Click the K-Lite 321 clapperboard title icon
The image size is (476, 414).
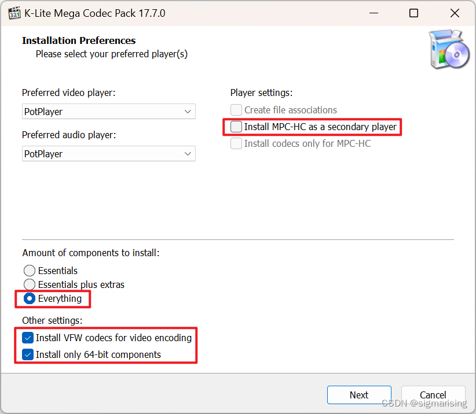(x=14, y=13)
